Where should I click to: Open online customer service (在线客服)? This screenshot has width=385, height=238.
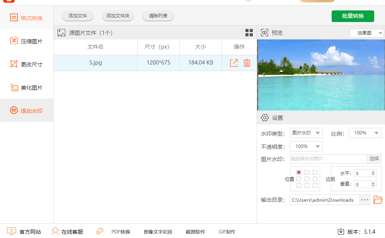click(x=68, y=231)
